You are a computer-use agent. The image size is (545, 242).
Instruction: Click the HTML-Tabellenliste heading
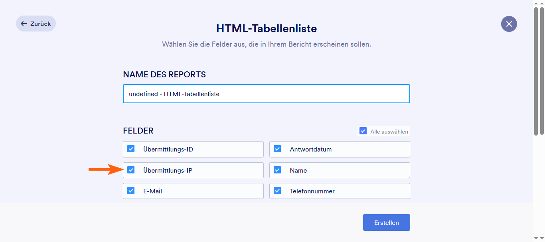tap(267, 29)
